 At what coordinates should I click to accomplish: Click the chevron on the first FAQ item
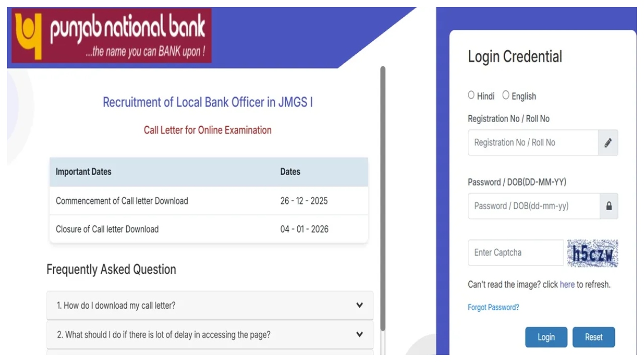point(359,305)
